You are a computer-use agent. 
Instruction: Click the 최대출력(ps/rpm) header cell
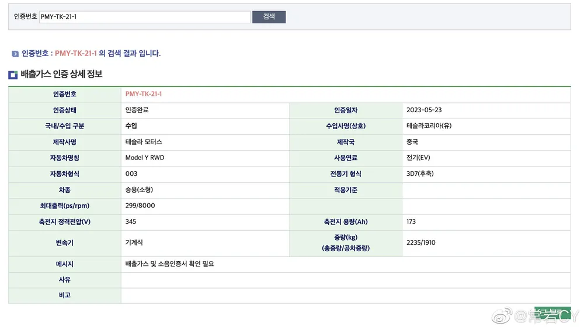pos(64,206)
